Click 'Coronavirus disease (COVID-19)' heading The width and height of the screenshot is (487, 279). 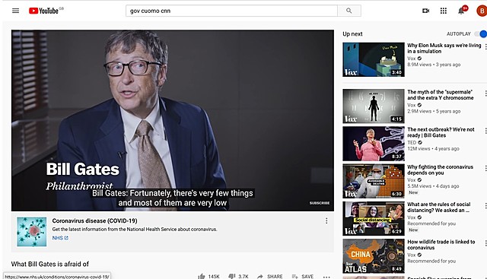click(94, 220)
